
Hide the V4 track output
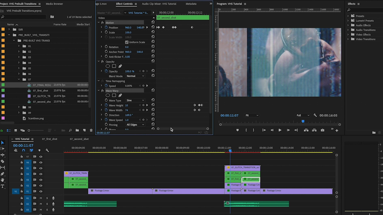tap(41, 174)
